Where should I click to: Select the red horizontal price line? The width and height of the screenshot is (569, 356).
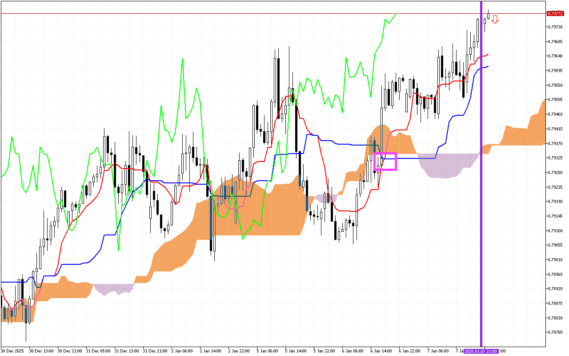pos(222,13)
